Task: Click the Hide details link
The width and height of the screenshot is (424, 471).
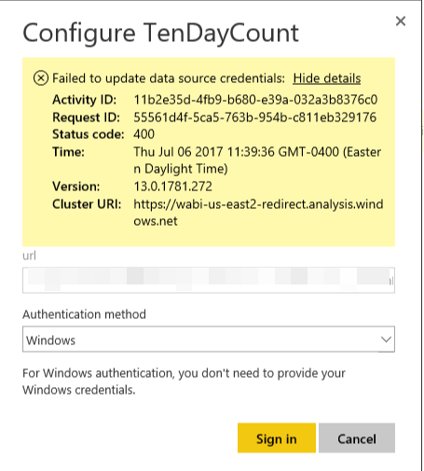Action: (x=327, y=78)
